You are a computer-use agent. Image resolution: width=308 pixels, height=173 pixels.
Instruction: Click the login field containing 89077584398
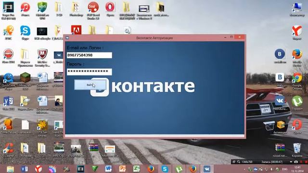(x=90, y=55)
